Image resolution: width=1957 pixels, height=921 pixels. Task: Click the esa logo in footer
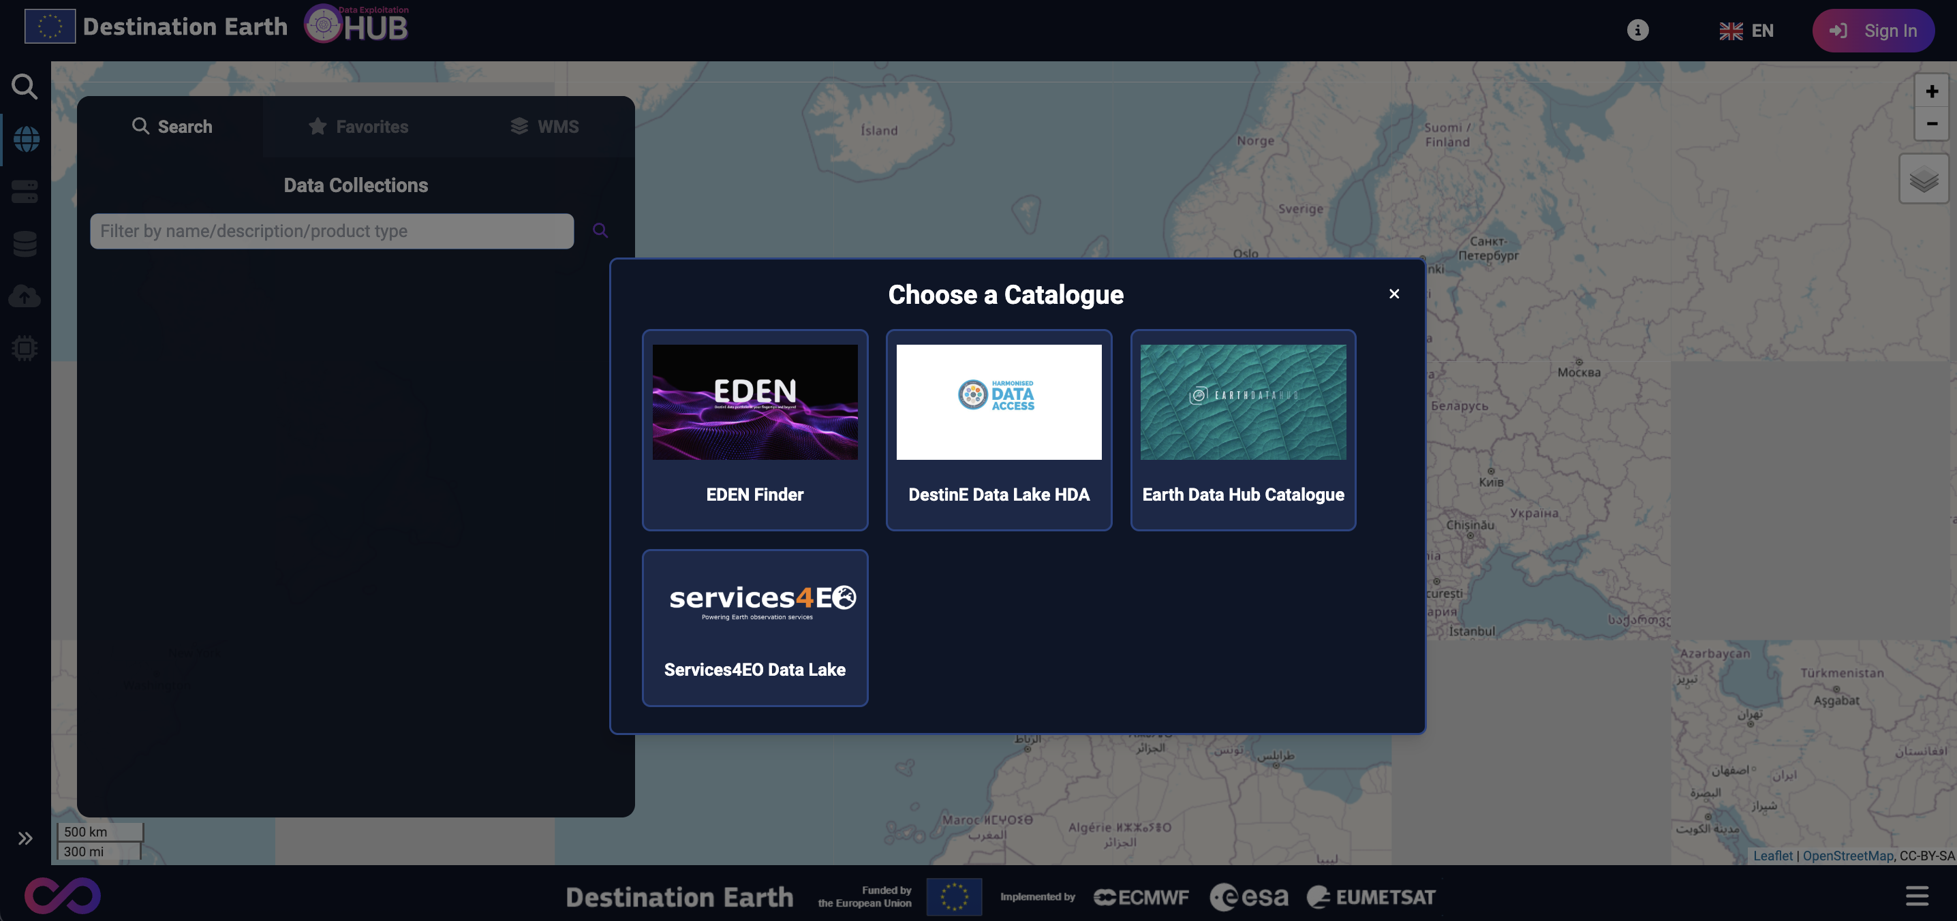click(1249, 896)
